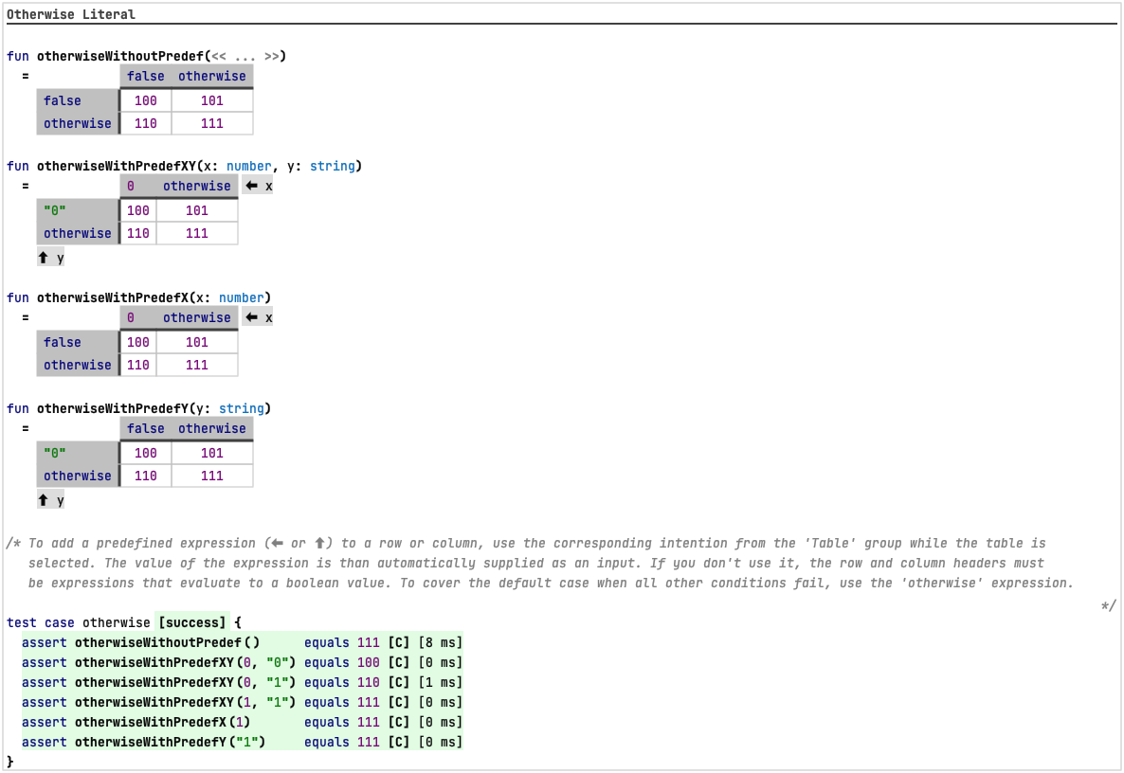Viewport: 1124px width, 773px height.
Task: Click the "otherwise" row header in otherwiseWithPredefY table
Action: [78, 476]
